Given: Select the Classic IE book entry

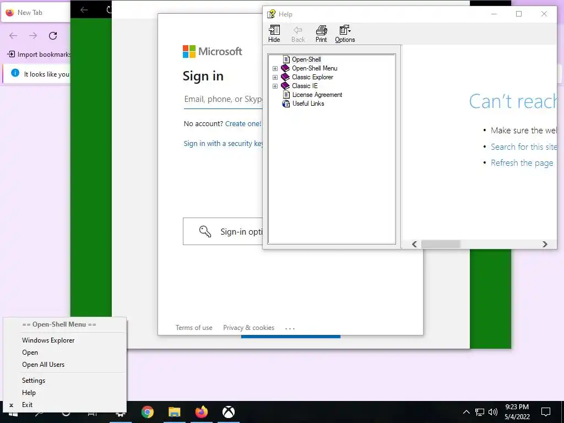Looking at the screenshot, I should (304, 85).
